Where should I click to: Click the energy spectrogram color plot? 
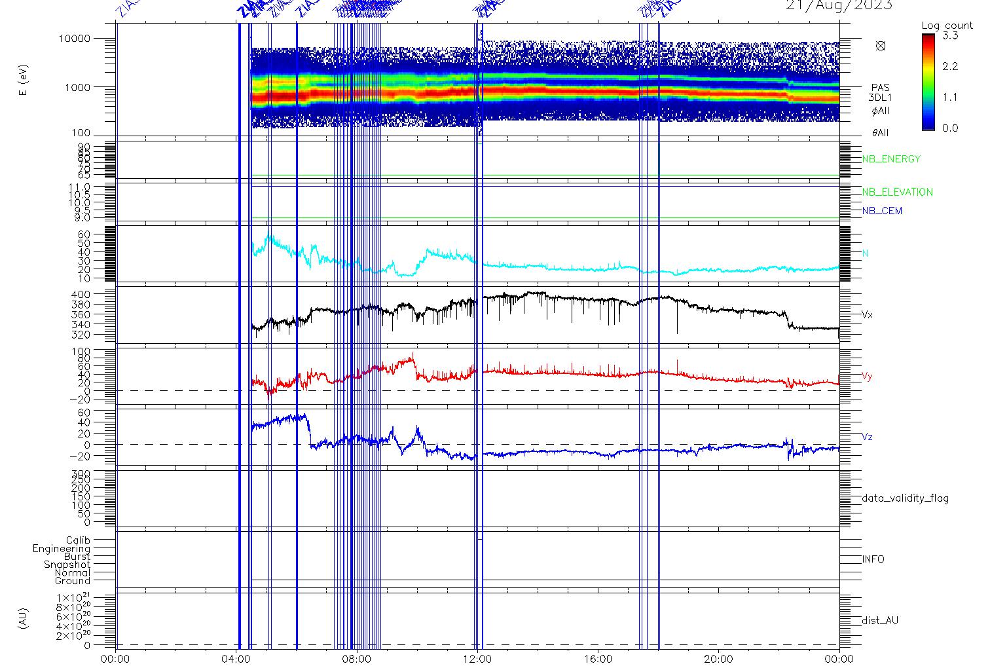[478, 80]
